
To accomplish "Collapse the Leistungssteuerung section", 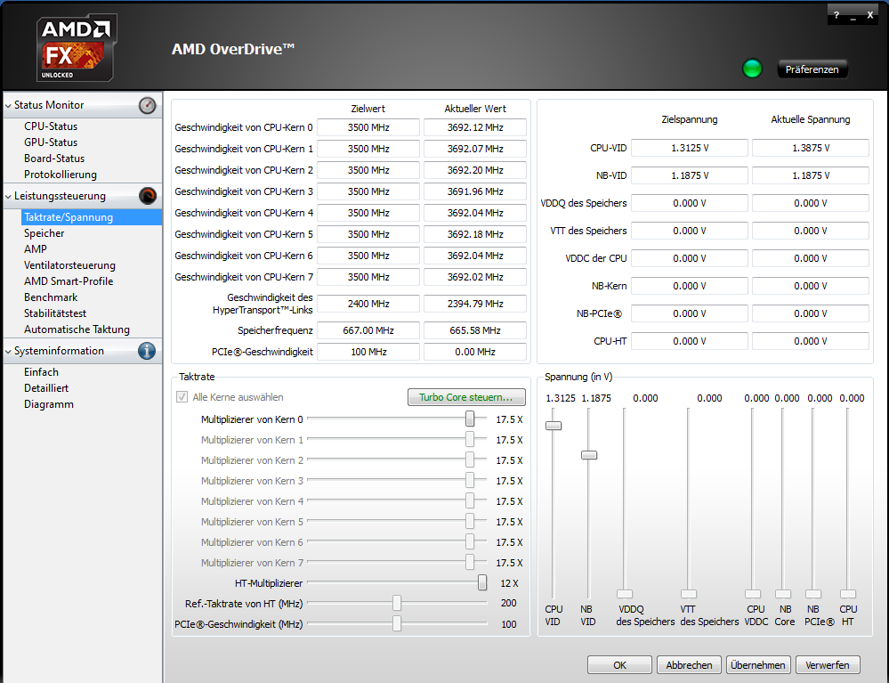I will pyautogui.click(x=9, y=196).
